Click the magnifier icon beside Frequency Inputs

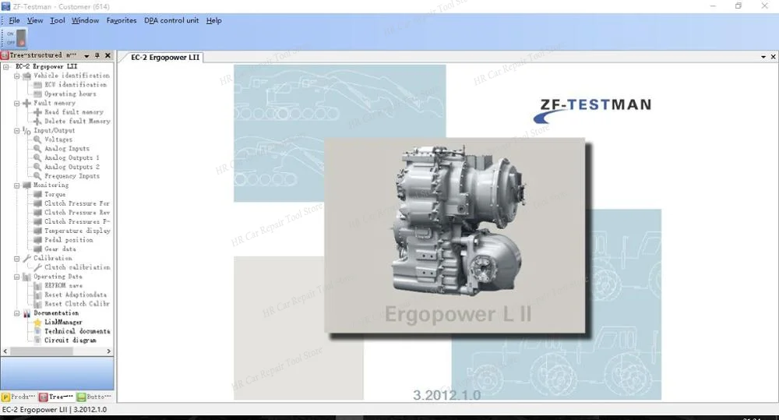click(37, 176)
